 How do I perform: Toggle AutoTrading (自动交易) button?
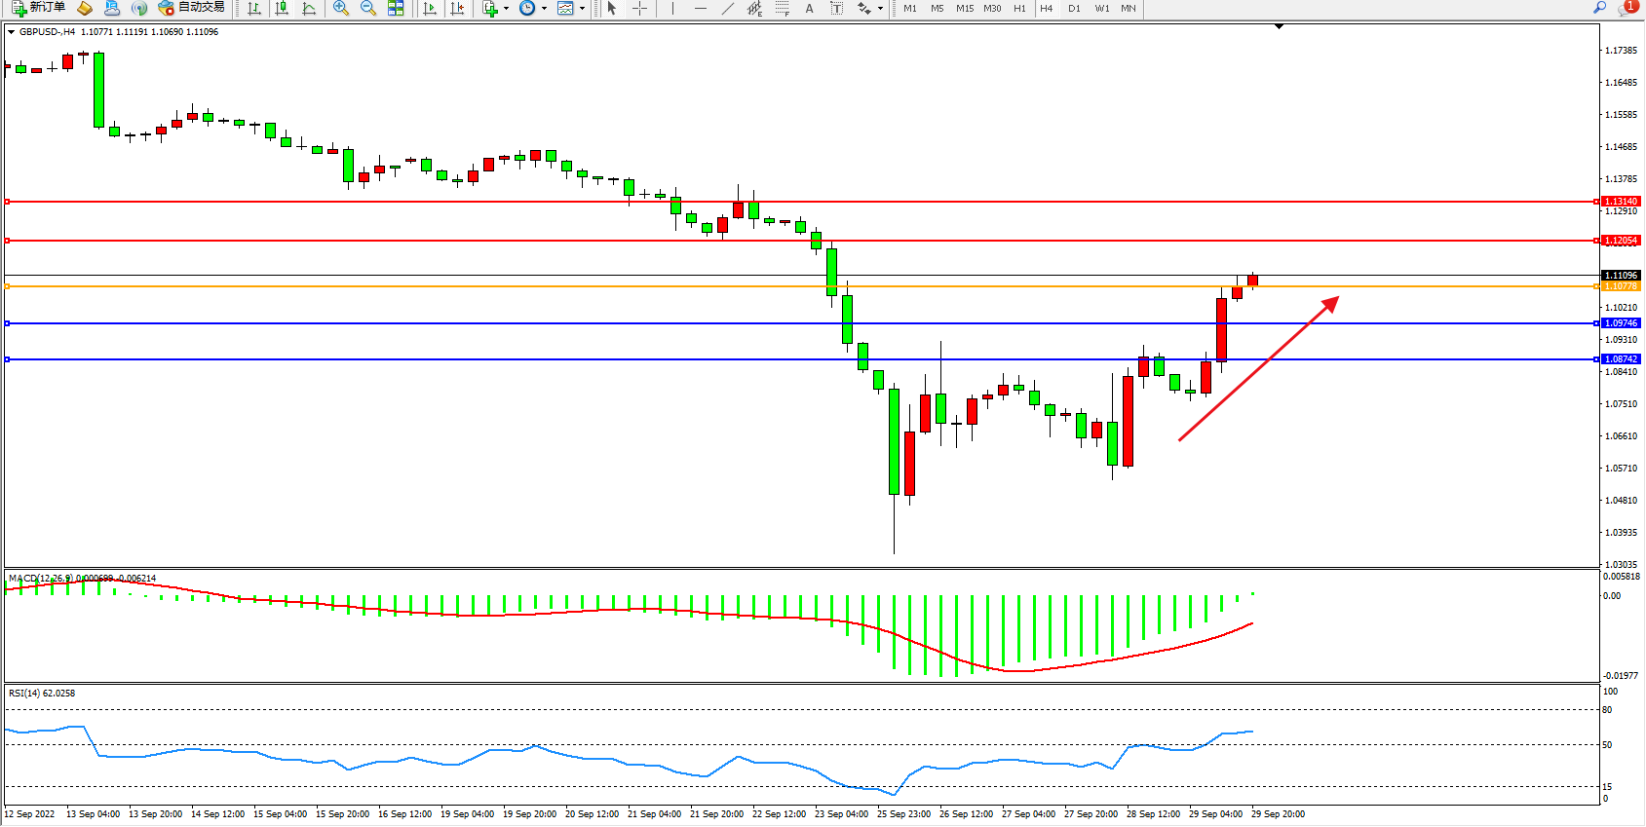(192, 8)
